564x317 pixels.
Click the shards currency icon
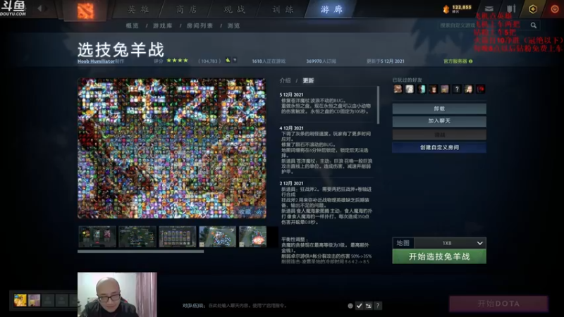[x=446, y=9]
